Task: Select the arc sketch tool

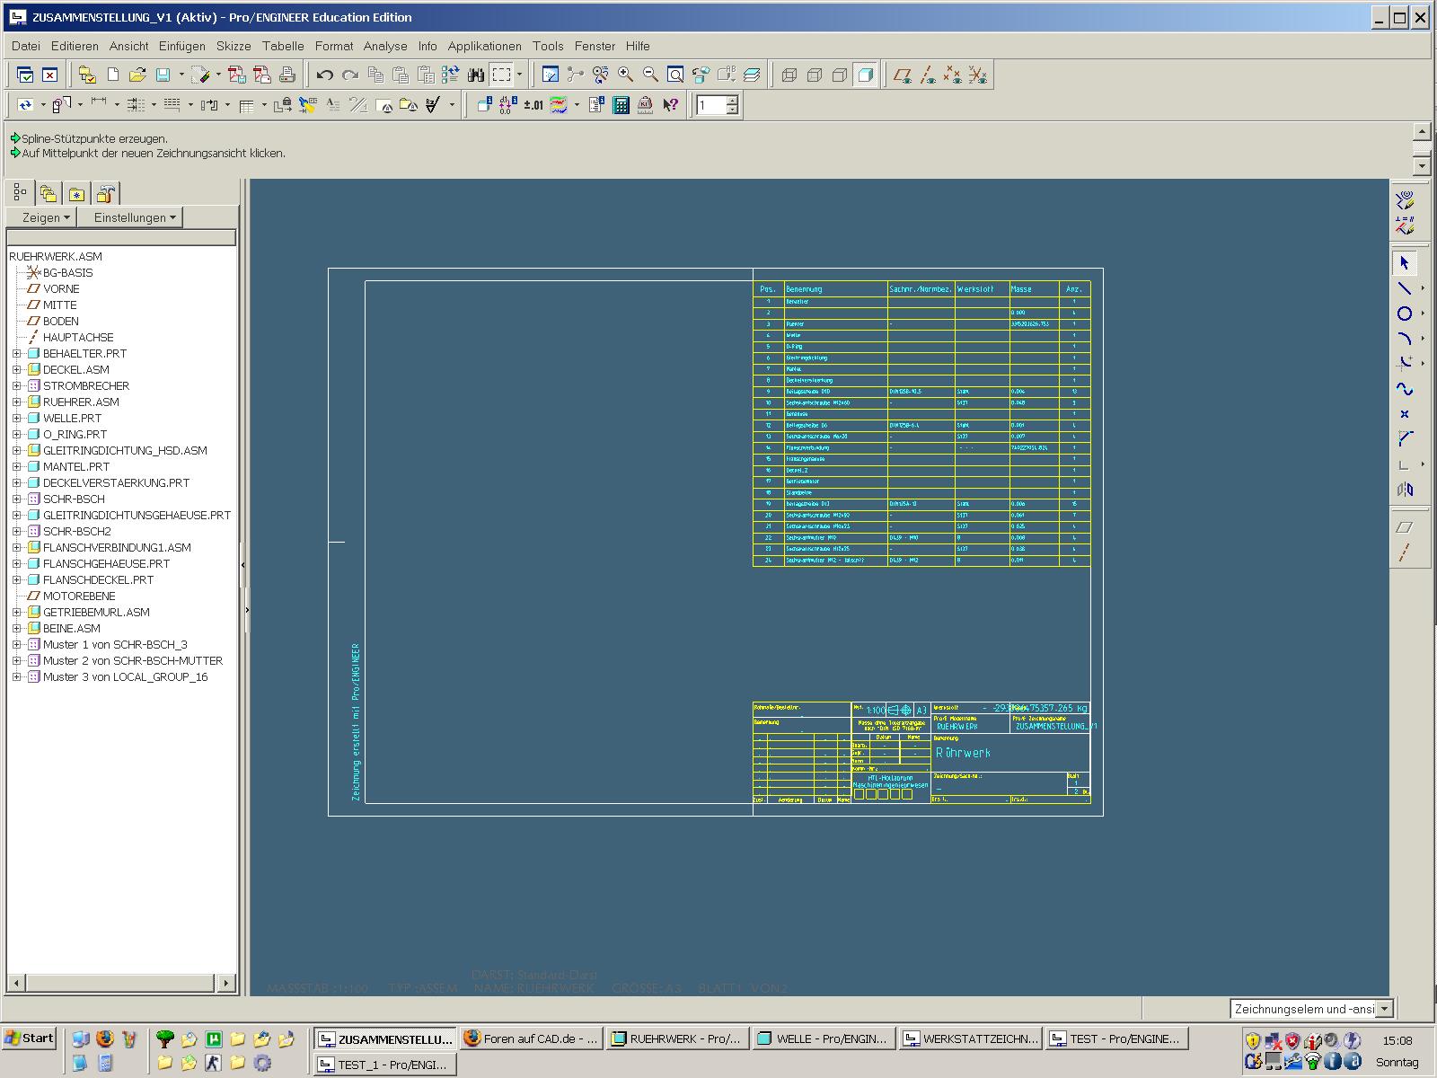Action: (1405, 339)
